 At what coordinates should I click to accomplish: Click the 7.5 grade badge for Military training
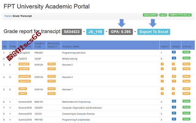(x=174, y=58)
